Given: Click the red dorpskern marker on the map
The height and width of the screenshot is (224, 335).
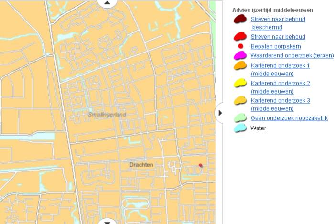Looking at the screenshot, I should (200, 165).
